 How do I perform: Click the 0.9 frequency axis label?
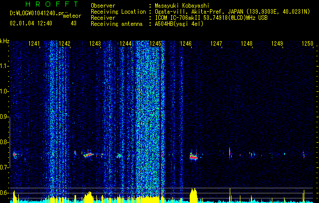(4, 117)
